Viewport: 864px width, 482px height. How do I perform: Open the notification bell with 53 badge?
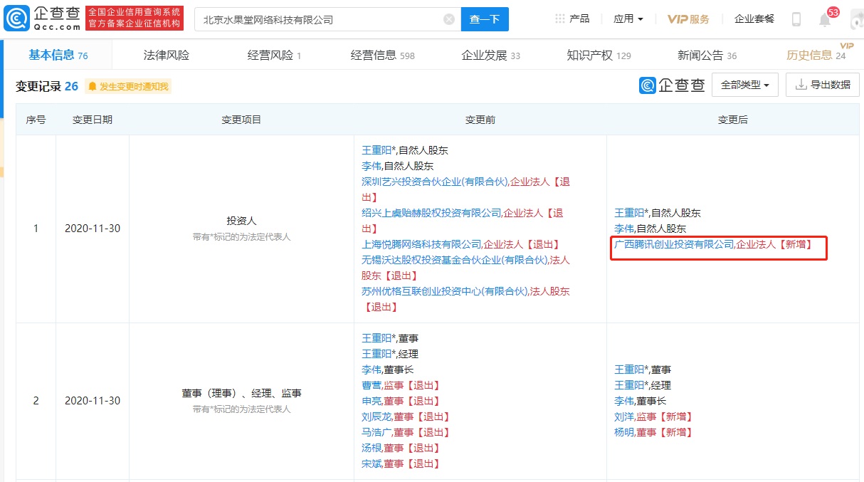tap(825, 19)
